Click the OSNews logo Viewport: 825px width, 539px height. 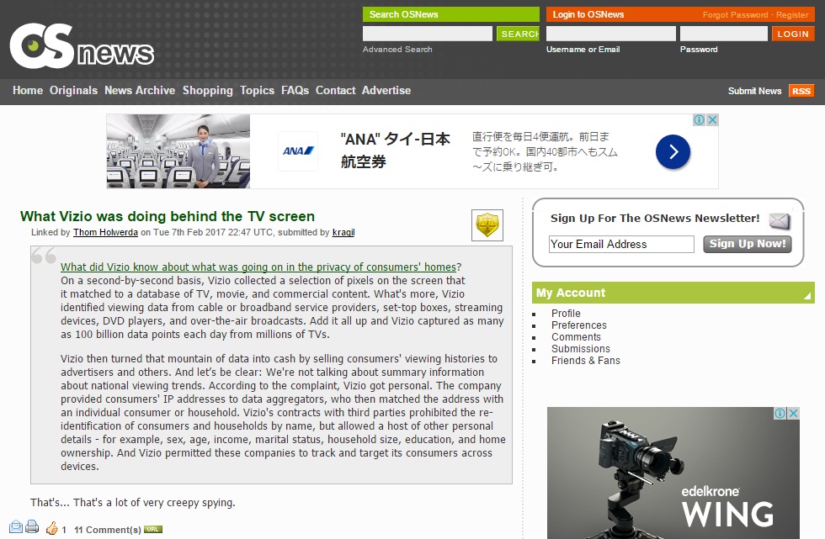[82, 46]
